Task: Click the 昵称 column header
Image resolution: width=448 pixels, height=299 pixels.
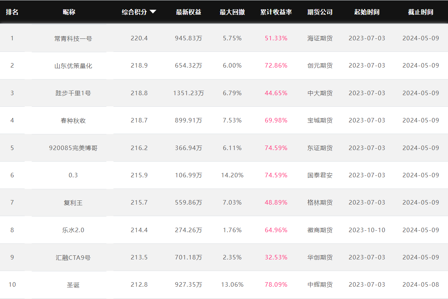Action: click(69, 12)
